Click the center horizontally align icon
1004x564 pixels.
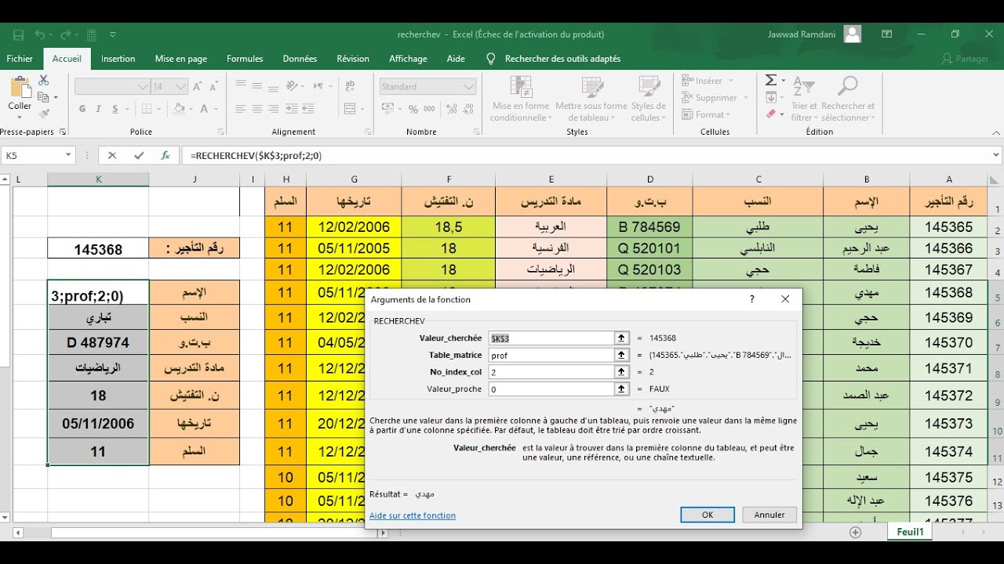256,109
